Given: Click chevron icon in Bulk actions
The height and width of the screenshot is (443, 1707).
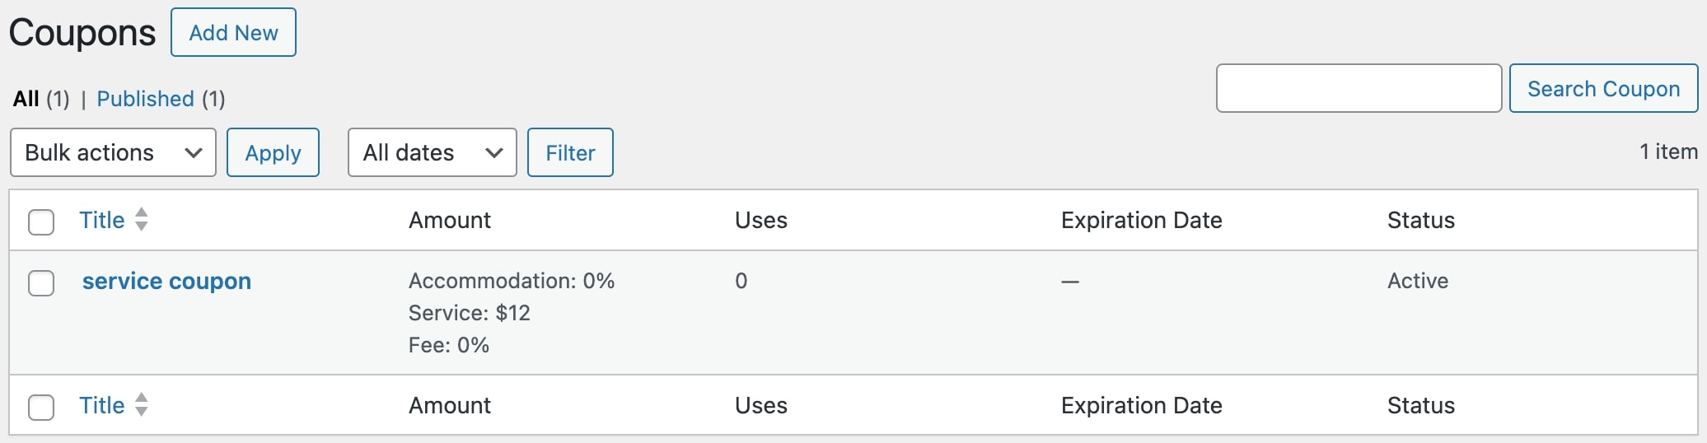Looking at the screenshot, I should tap(194, 152).
